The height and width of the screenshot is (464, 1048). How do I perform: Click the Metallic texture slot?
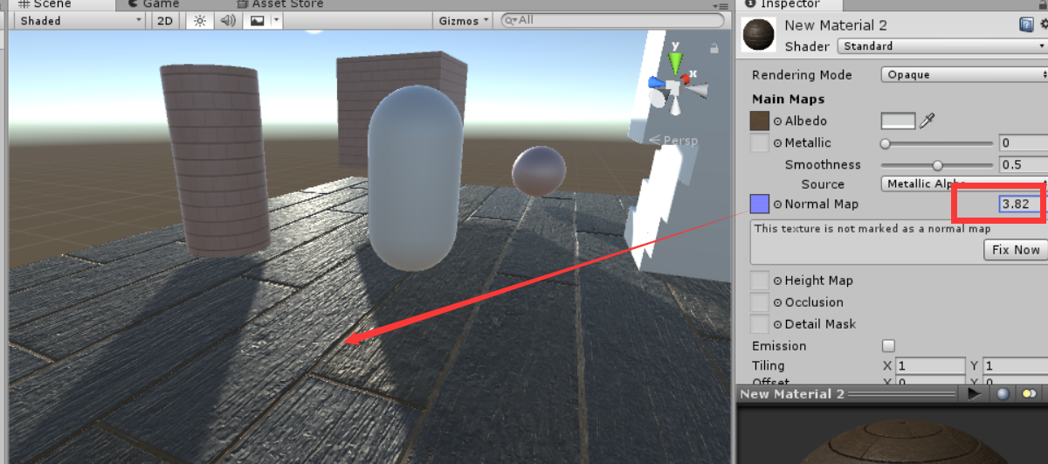(x=760, y=143)
